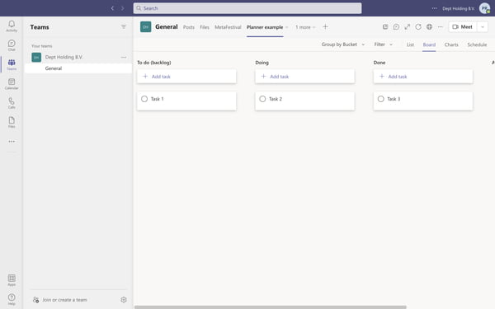The width and height of the screenshot is (495, 309).
Task: Select the Teams icon in sidebar
Action: (x=12, y=64)
